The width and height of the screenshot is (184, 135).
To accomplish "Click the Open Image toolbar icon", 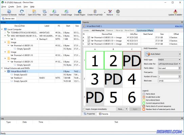I will pos(54,11).
